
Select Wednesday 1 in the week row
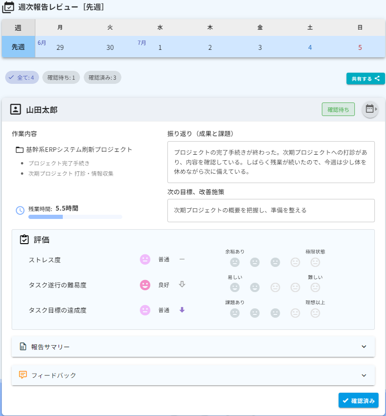[160, 47]
